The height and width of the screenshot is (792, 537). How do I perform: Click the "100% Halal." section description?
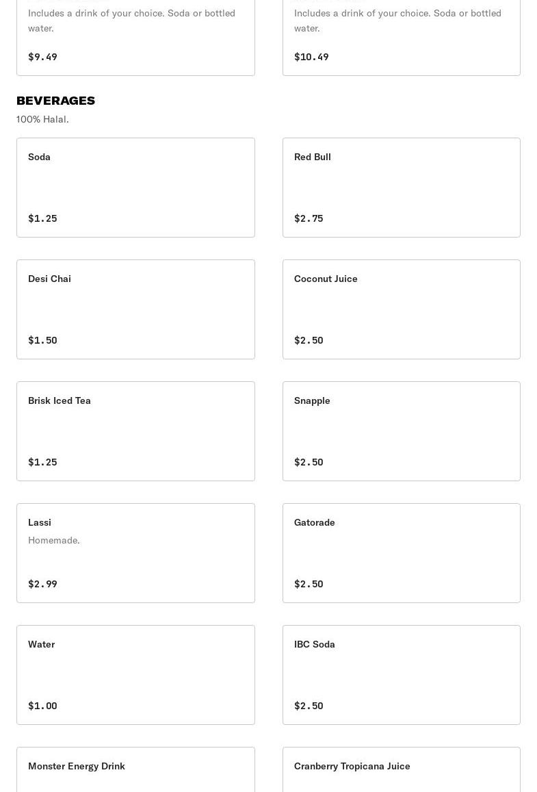42,119
